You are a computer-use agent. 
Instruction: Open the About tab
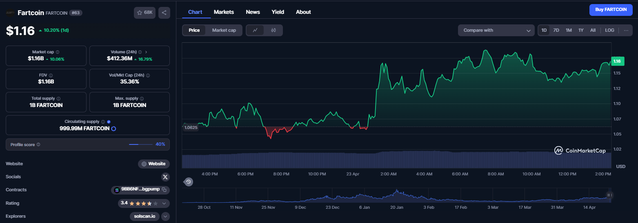click(x=303, y=12)
